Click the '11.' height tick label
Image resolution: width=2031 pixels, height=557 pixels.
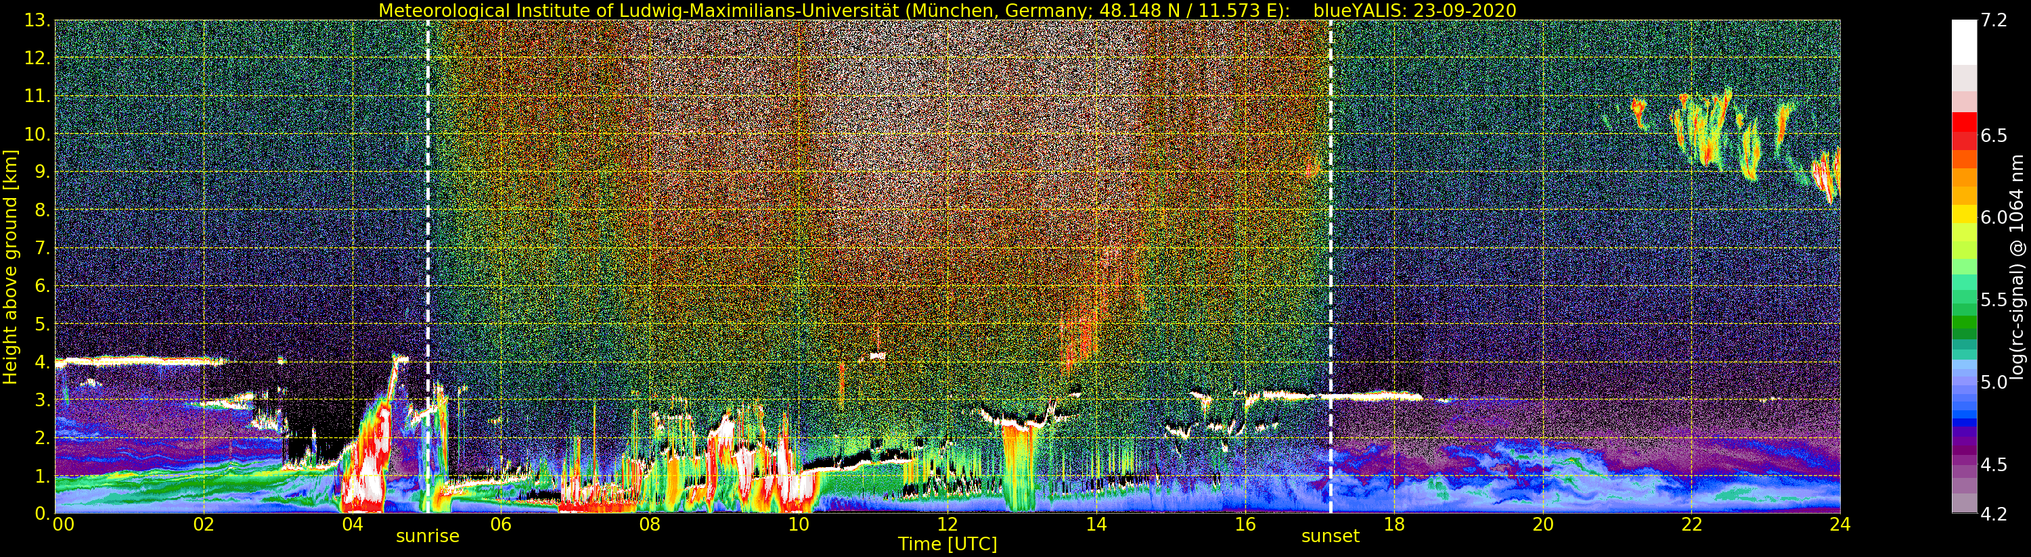[37, 96]
